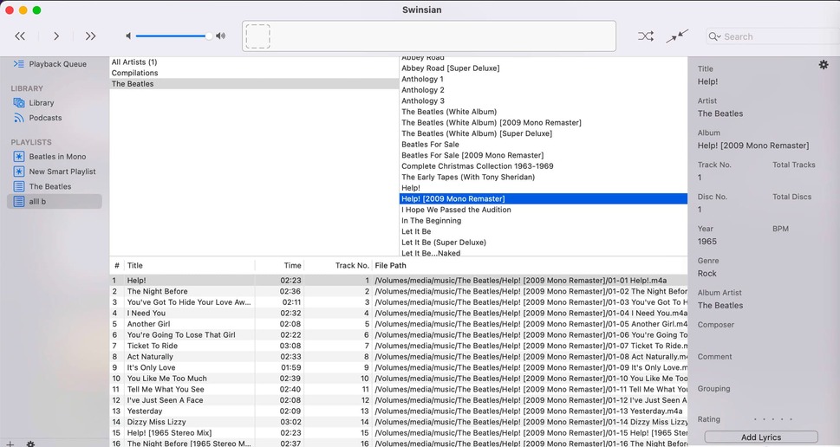Select album Anthology 2
The image size is (840, 447).
tap(544, 90)
